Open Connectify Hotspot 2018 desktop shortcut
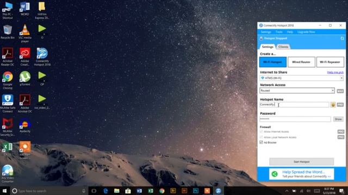Viewport: 348px width, 195px height. pos(42,56)
